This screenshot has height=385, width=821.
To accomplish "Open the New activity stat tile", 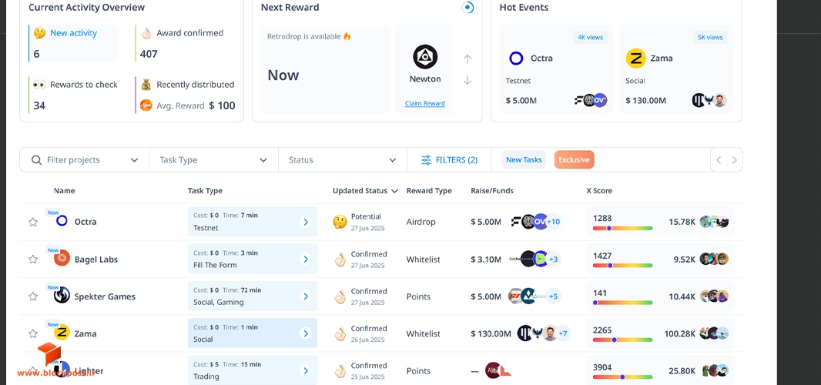I will (73, 43).
